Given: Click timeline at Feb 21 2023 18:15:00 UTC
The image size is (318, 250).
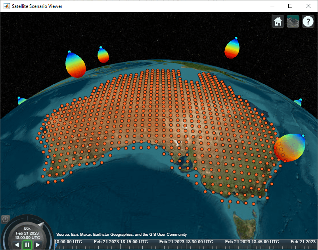Looking at the screenshot, I should pyautogui.click(x=121, y=242).
